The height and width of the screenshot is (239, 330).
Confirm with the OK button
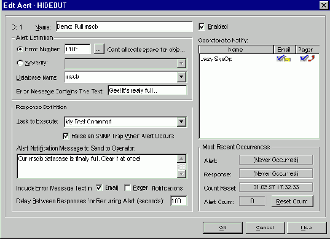222,228
